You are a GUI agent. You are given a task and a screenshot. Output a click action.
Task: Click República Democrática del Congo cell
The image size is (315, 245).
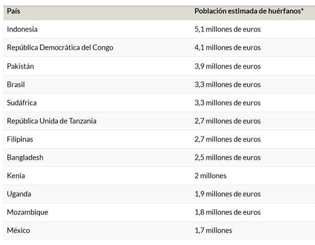tap(60, 47)
